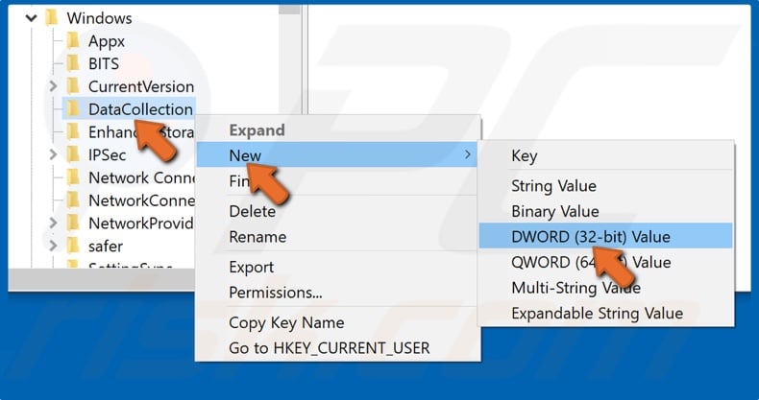Select the BITS key
The height and width of the screenshot is (400, 759).
coord(104,63)
